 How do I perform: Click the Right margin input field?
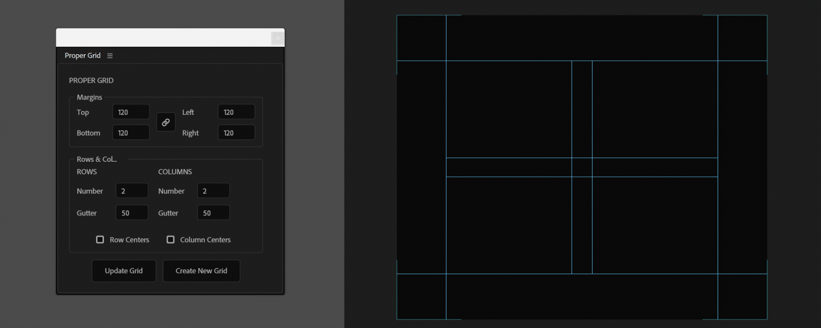[x=236, y=133]
